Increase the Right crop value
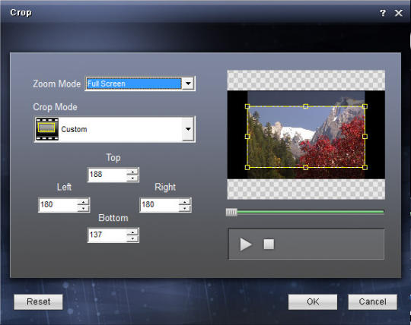 pyautogui.click(x=185, y=202)
